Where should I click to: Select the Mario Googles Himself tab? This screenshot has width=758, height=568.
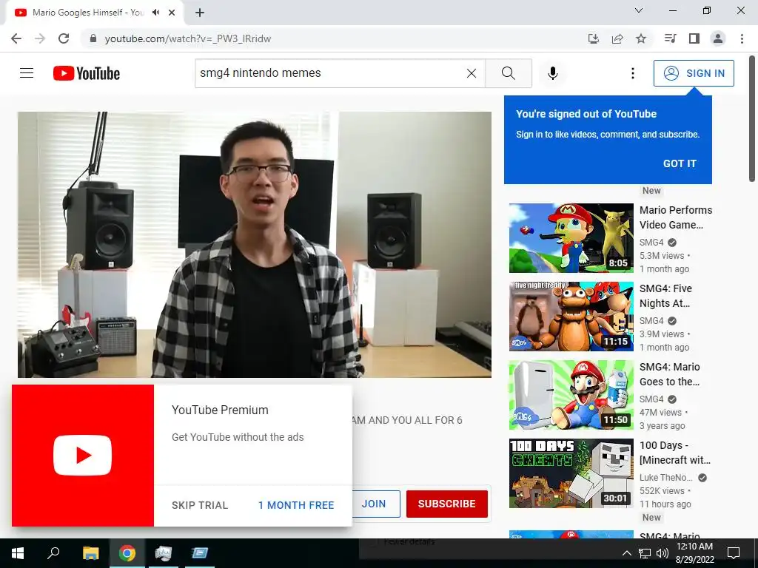point(94,13)
